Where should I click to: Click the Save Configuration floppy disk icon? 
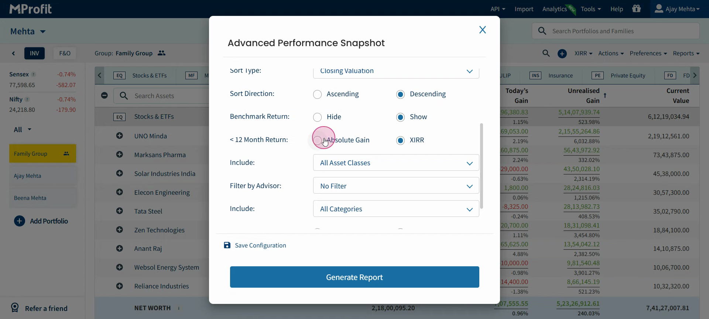click(x=227, y=245)
